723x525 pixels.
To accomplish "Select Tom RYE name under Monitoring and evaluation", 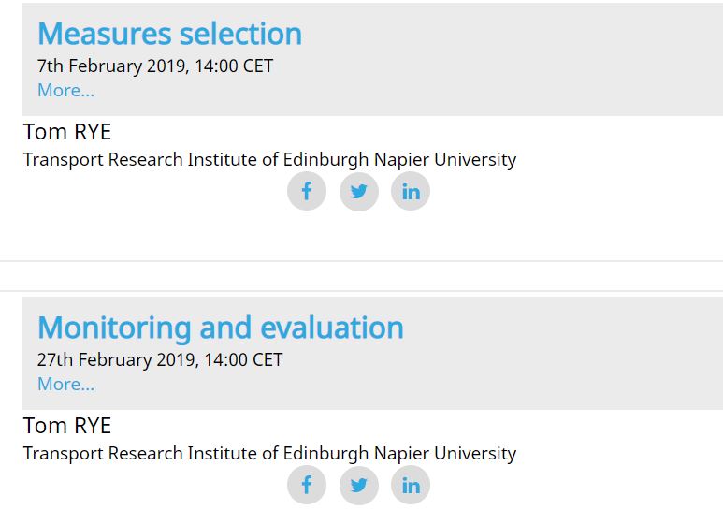I will pyautogui.click(x=67, y=426).
